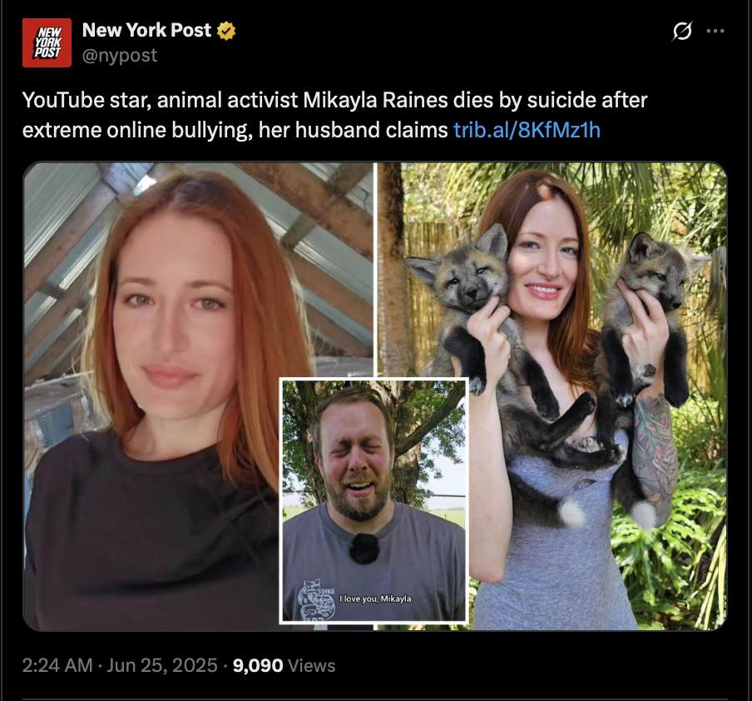This screenshot has width=752, height=701.
Task: Open the three-dot more options menu
Action: click(715, 31)
